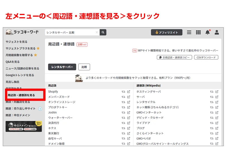This screenshot has width=226, height=150.
Task: Click re-search icon for Shopify row
Action: coord(123,92)
